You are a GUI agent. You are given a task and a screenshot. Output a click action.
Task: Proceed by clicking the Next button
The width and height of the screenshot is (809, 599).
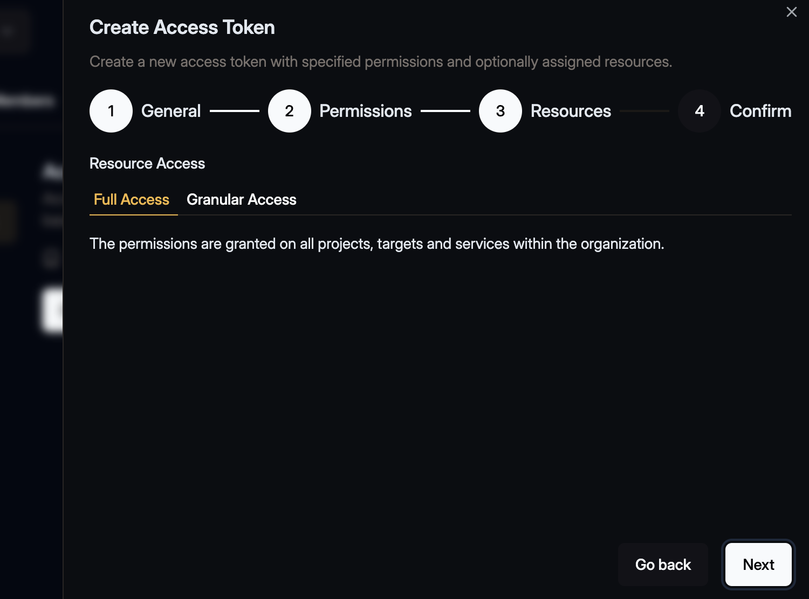[758, 565]
